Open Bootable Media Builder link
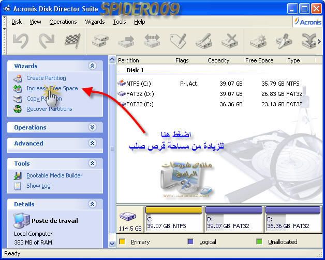Viewport: 325px width, 260px height. [54, 175]
